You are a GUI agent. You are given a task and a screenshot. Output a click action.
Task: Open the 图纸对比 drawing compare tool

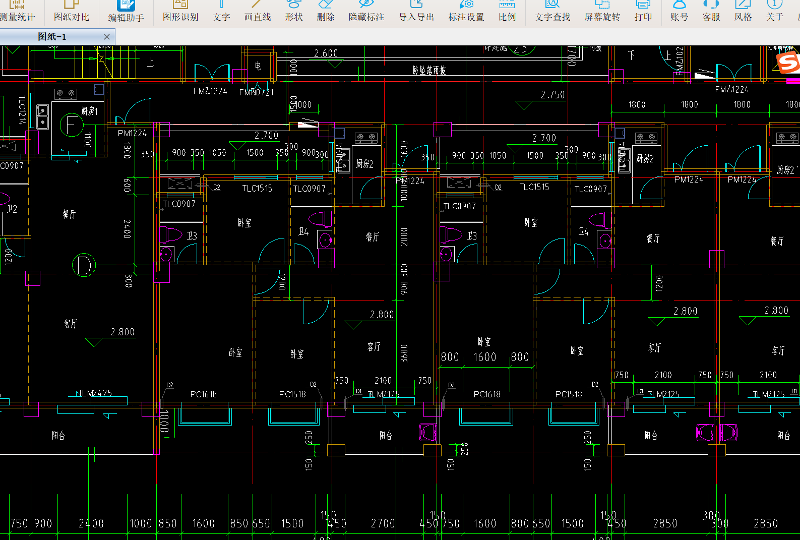pos(72,11)
